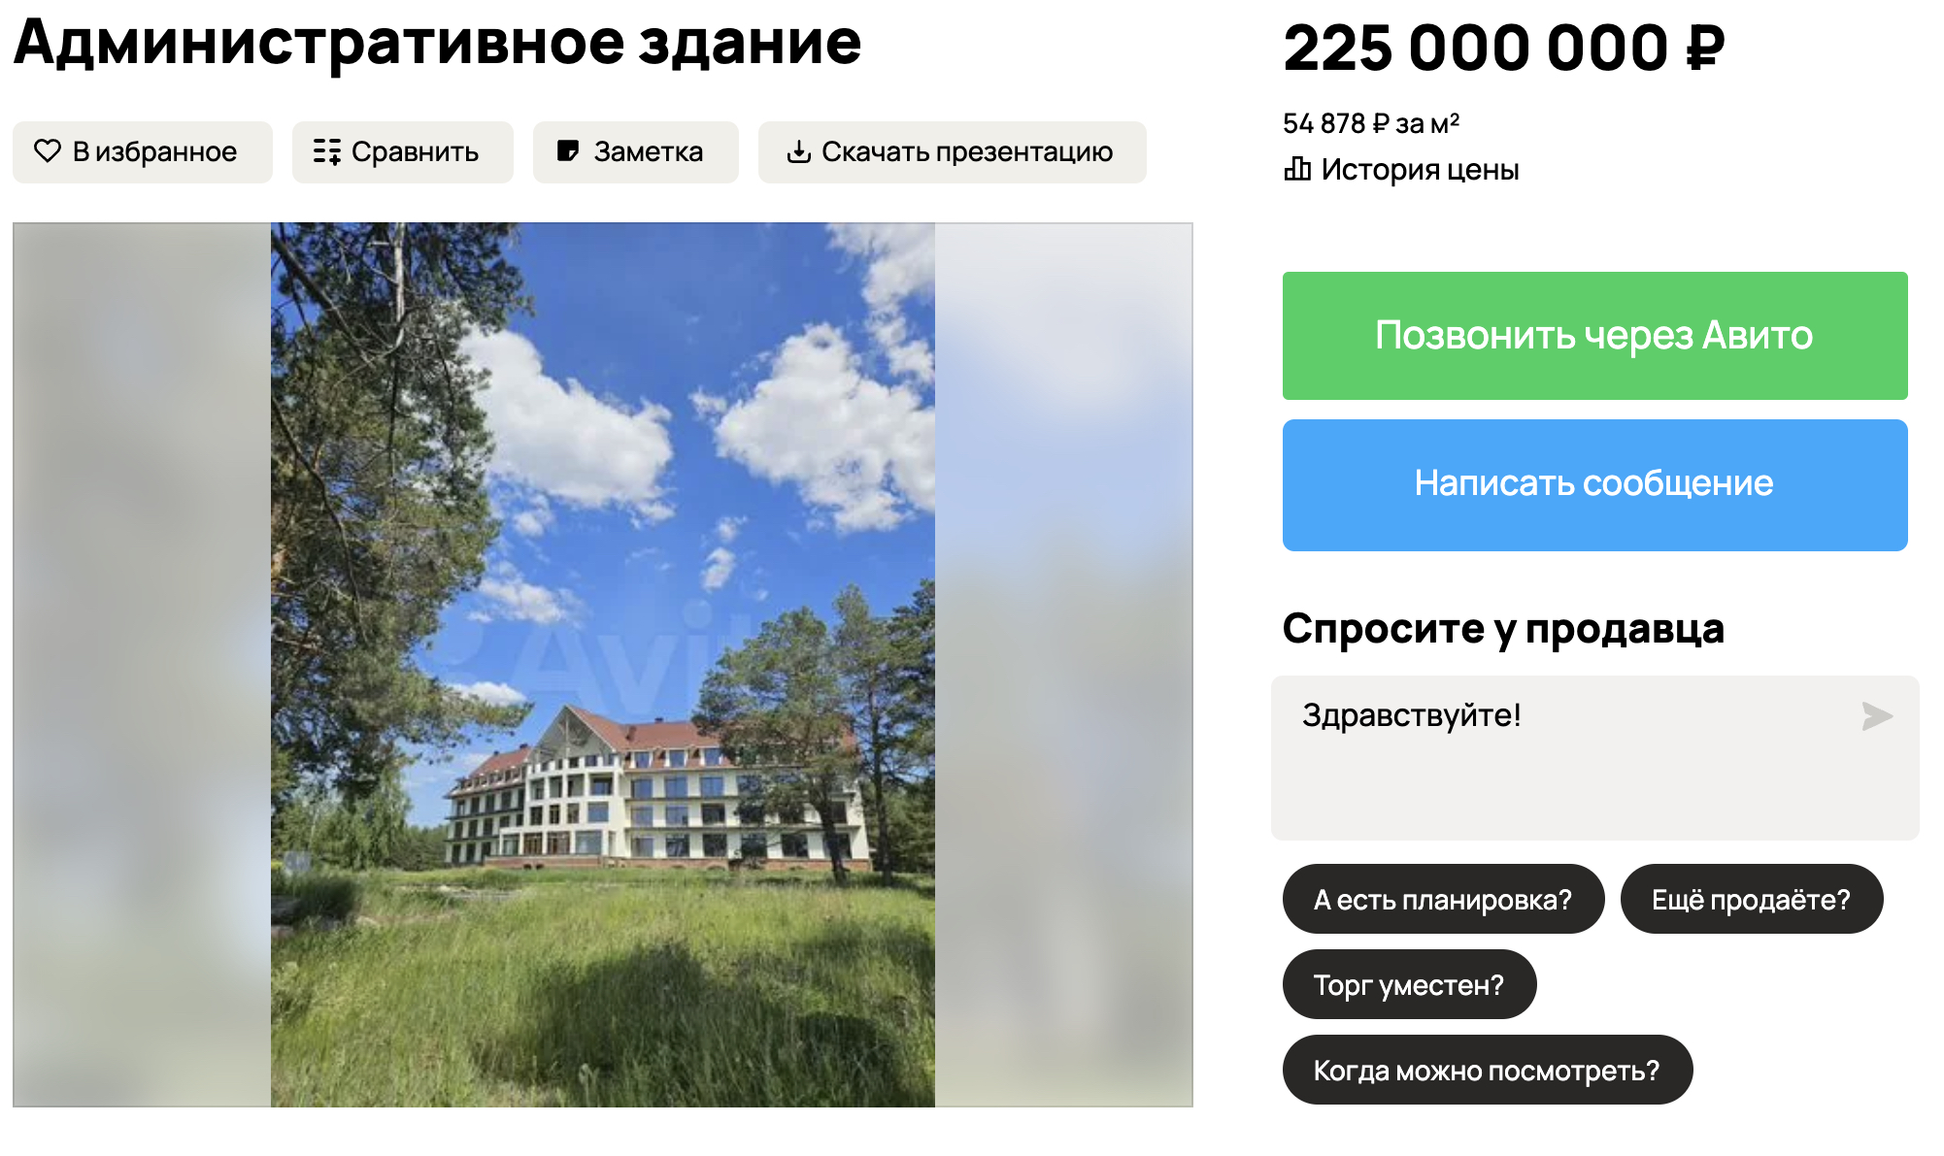The image size is (1944, 1156).
Task: Click the note sticker icon
Action: 568,151
